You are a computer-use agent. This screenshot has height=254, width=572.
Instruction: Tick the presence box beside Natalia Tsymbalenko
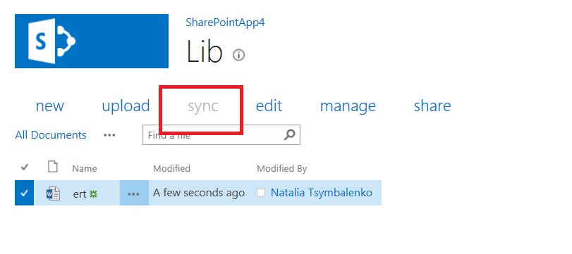pos(261,193)
